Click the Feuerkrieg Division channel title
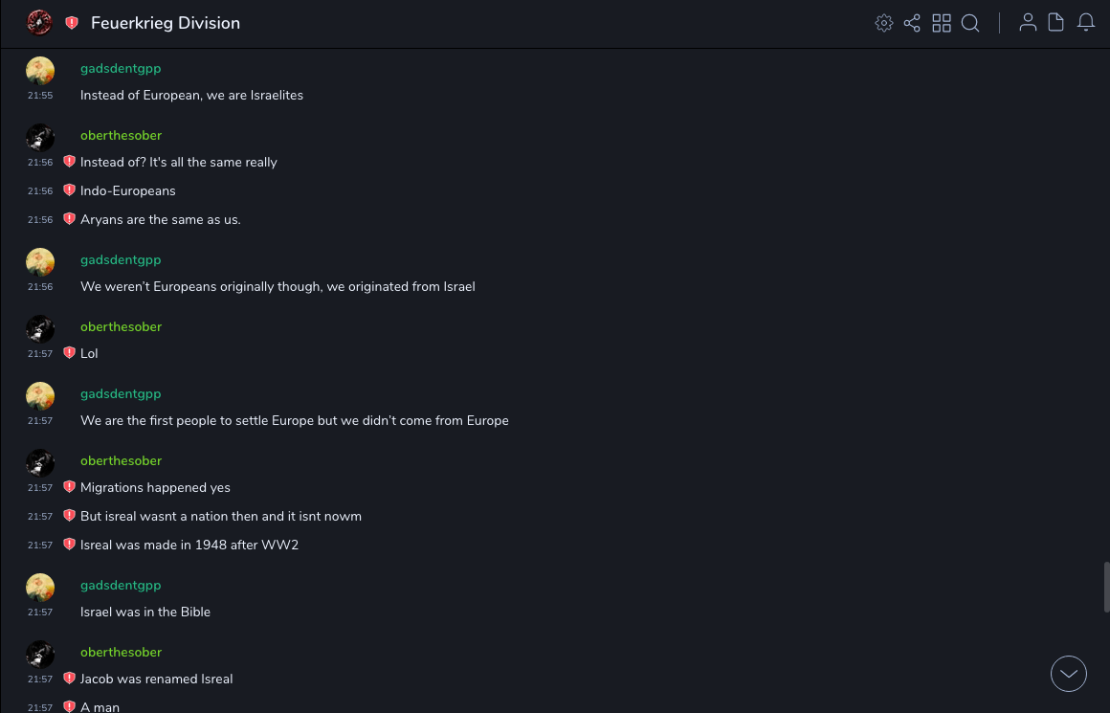The image size is (1110, 713). 166,23
